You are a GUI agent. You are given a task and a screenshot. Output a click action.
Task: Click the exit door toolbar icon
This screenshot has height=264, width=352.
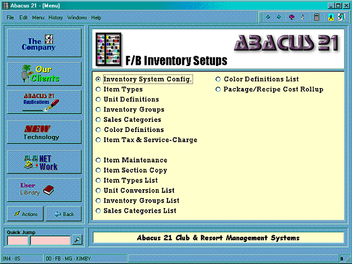[341, 17]
